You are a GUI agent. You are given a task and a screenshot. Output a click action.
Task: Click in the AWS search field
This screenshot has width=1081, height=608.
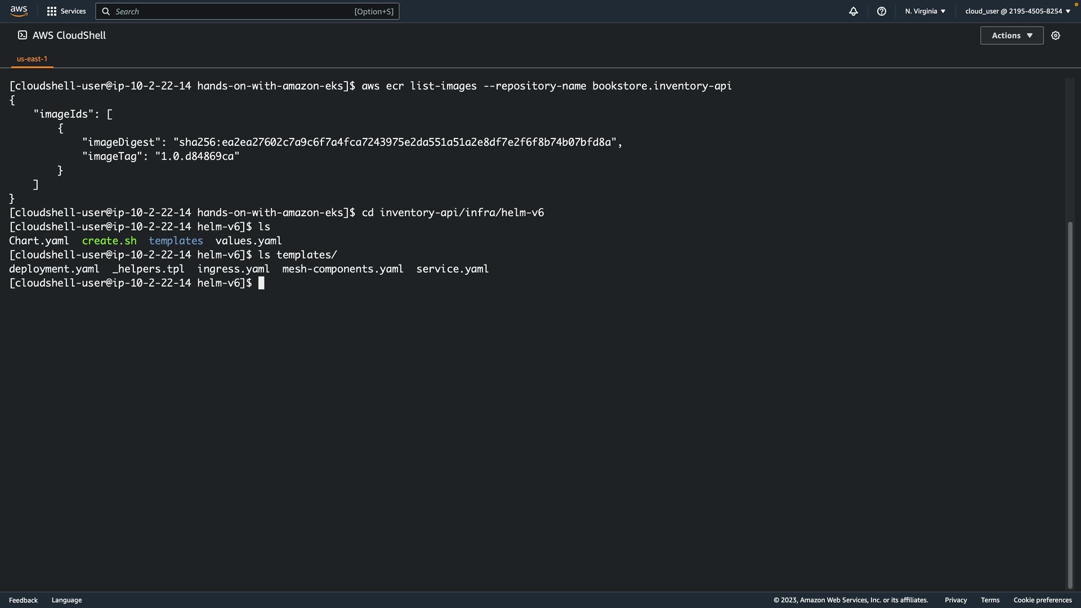tap(236, 11)
